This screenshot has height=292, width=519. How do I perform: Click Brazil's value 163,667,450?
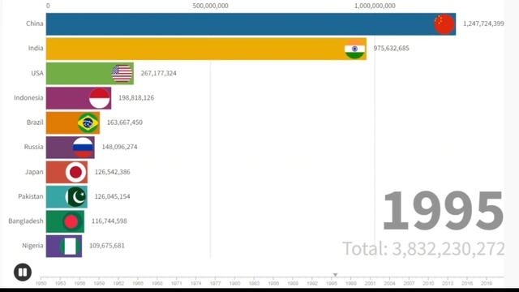click(124, 122)
